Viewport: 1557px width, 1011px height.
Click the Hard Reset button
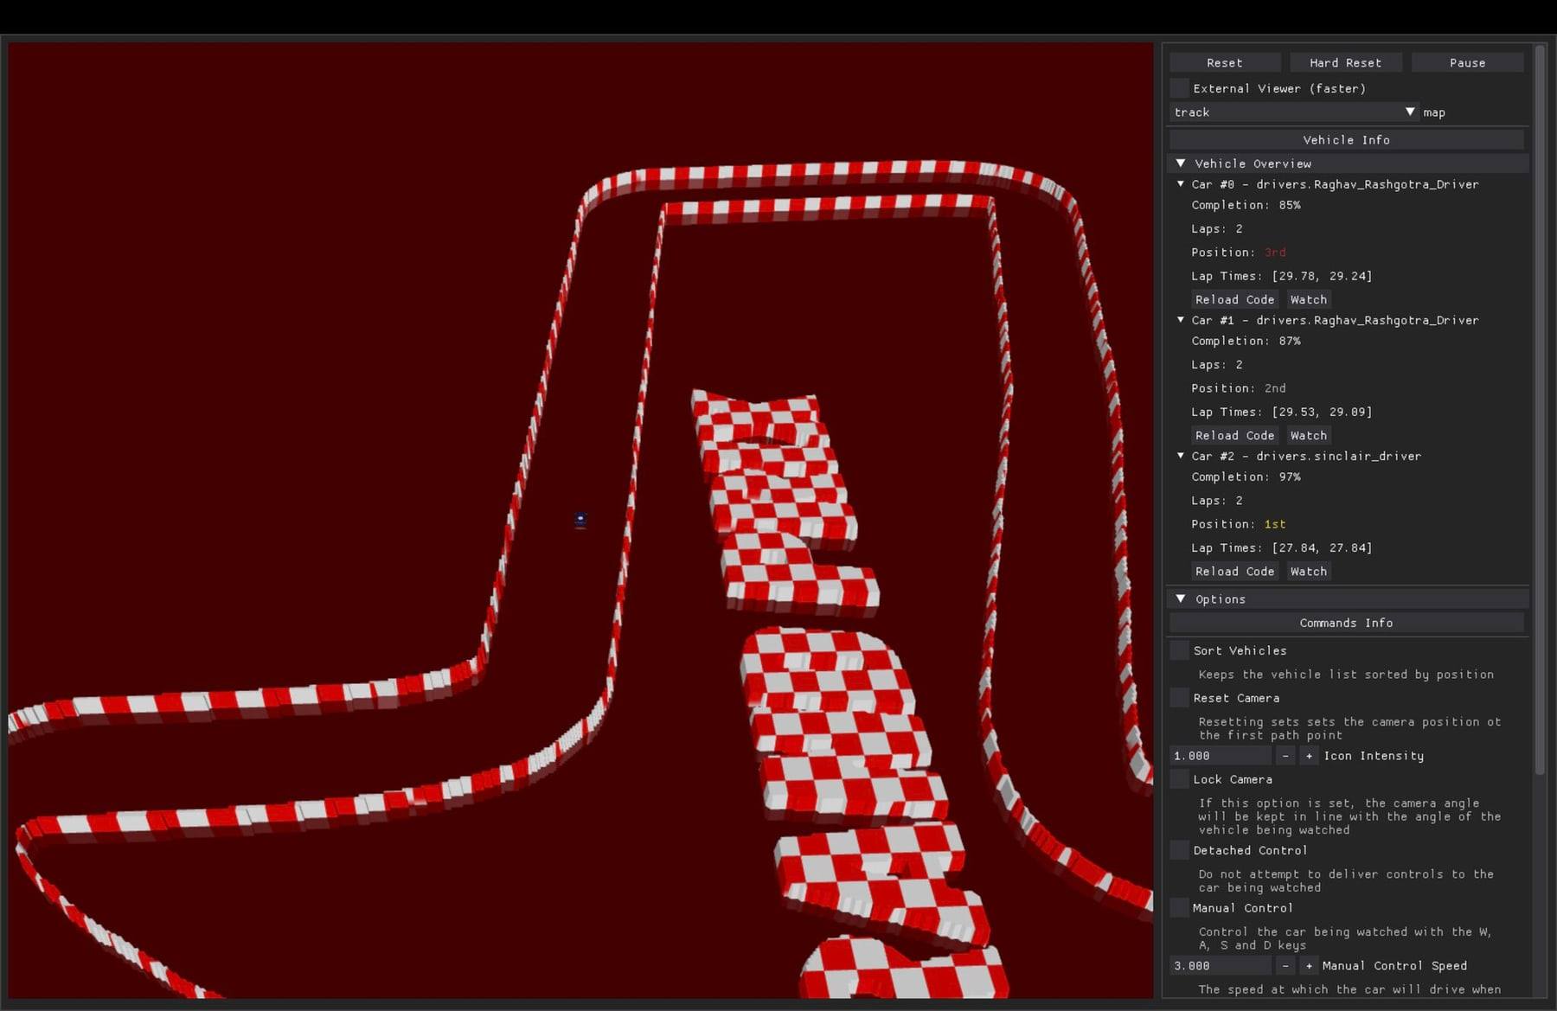(x=1345, y=62)
